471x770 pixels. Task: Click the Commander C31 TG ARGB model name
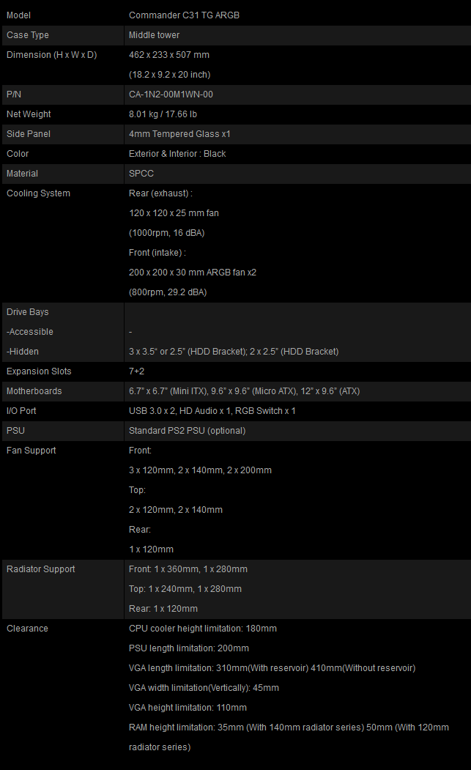[184, 15]
